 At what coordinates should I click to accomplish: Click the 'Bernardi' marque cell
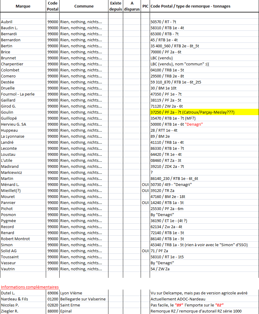coord(23,34)
